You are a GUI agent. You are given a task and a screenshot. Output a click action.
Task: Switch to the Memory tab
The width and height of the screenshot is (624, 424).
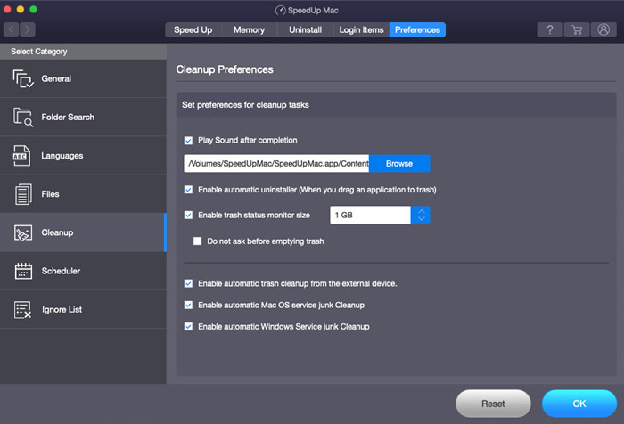(249, 29)
